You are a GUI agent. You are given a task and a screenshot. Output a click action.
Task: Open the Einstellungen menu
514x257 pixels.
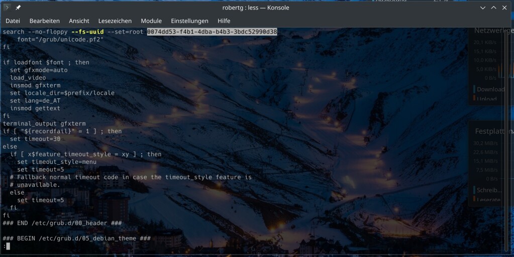(x=189, y=21)
